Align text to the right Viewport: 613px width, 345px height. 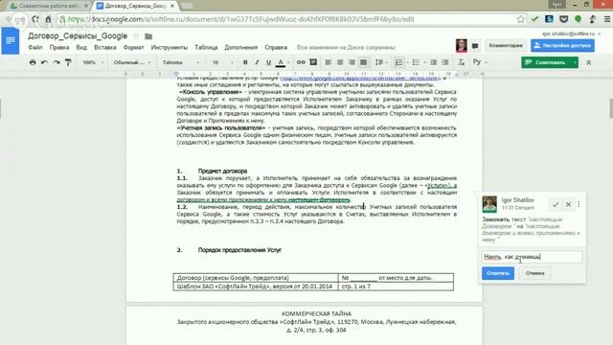pos(352,62)
